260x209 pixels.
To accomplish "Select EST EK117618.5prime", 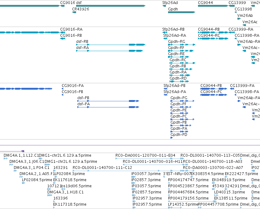I will (70, 180).
